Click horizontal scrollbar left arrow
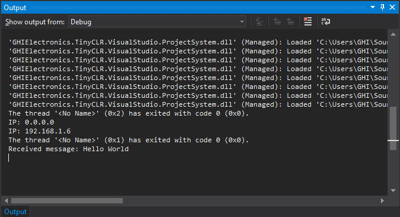Screen dimensions: 400x217 [x=6, y=200]
